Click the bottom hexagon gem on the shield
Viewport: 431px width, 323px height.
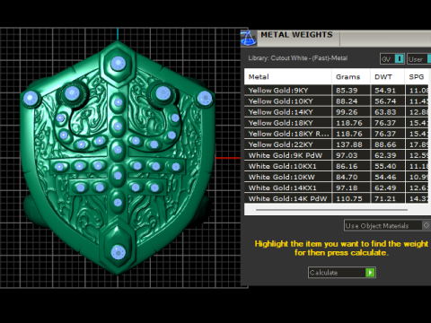tap(119, 252)
